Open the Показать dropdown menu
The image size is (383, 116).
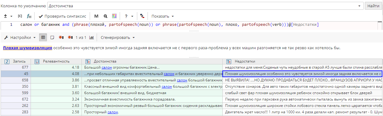click(x=163, y=16)
